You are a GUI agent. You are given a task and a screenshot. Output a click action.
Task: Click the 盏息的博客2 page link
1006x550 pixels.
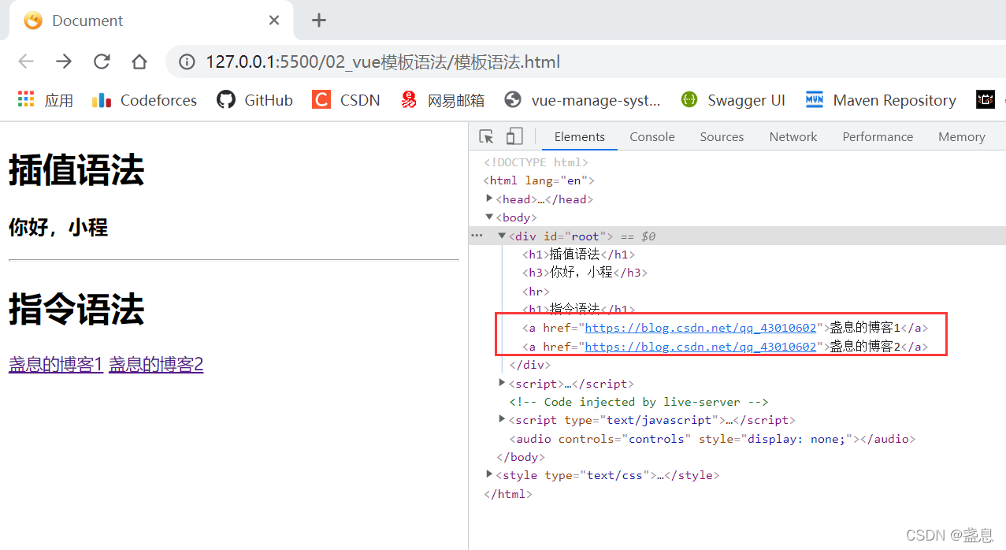[x=156, y=364]
